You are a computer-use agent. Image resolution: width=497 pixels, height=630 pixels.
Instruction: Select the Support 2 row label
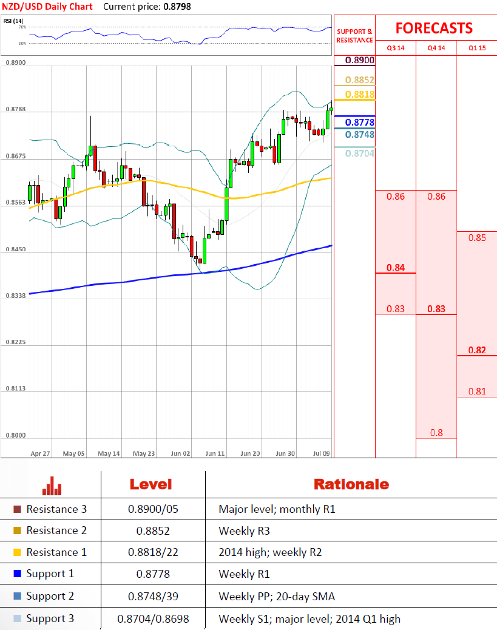50,597
